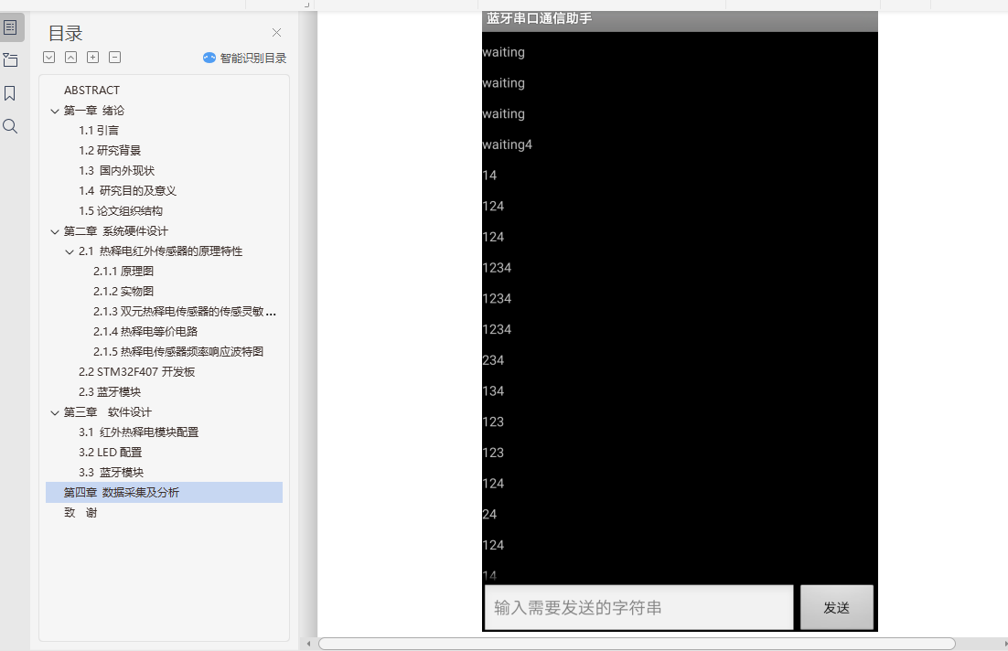
Task: Select 1.5 论文组织结构 entry
Action: coord(121,211)
